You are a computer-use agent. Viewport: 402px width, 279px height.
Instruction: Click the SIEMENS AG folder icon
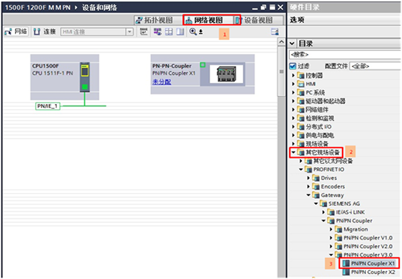pyautogui.click(x=323, y=204)
